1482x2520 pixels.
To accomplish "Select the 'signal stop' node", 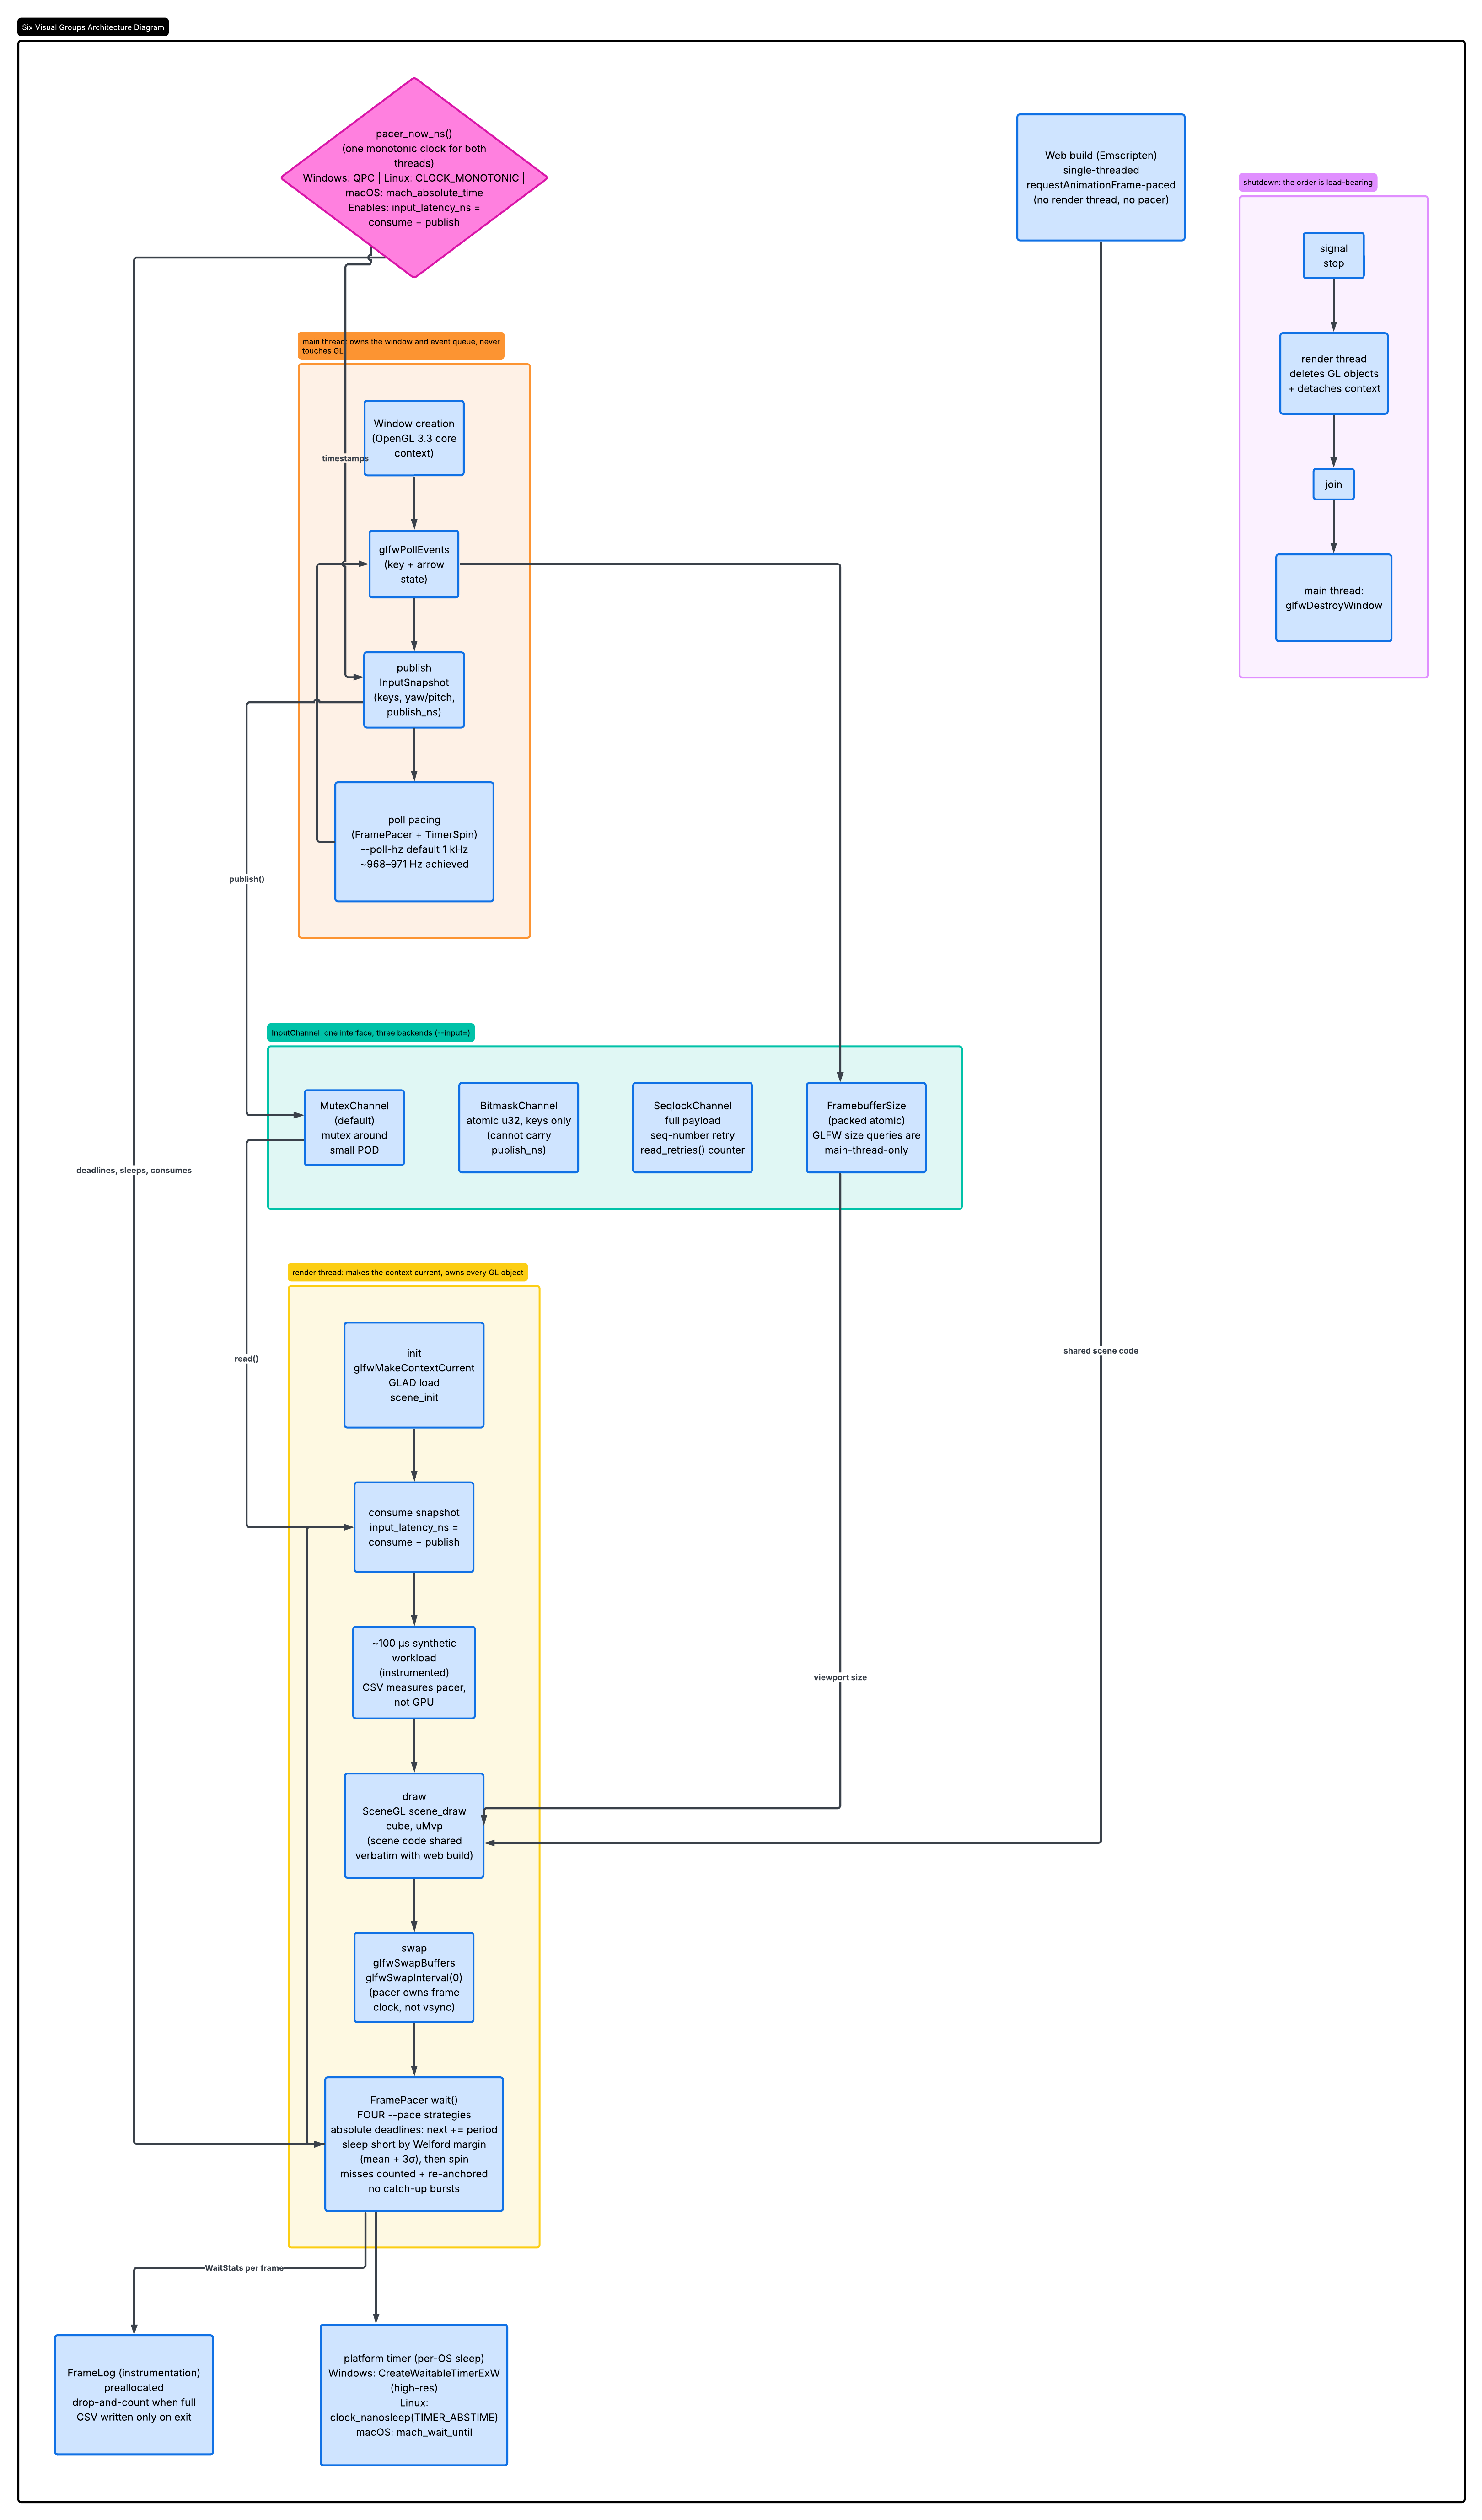I will (1333, 256).
